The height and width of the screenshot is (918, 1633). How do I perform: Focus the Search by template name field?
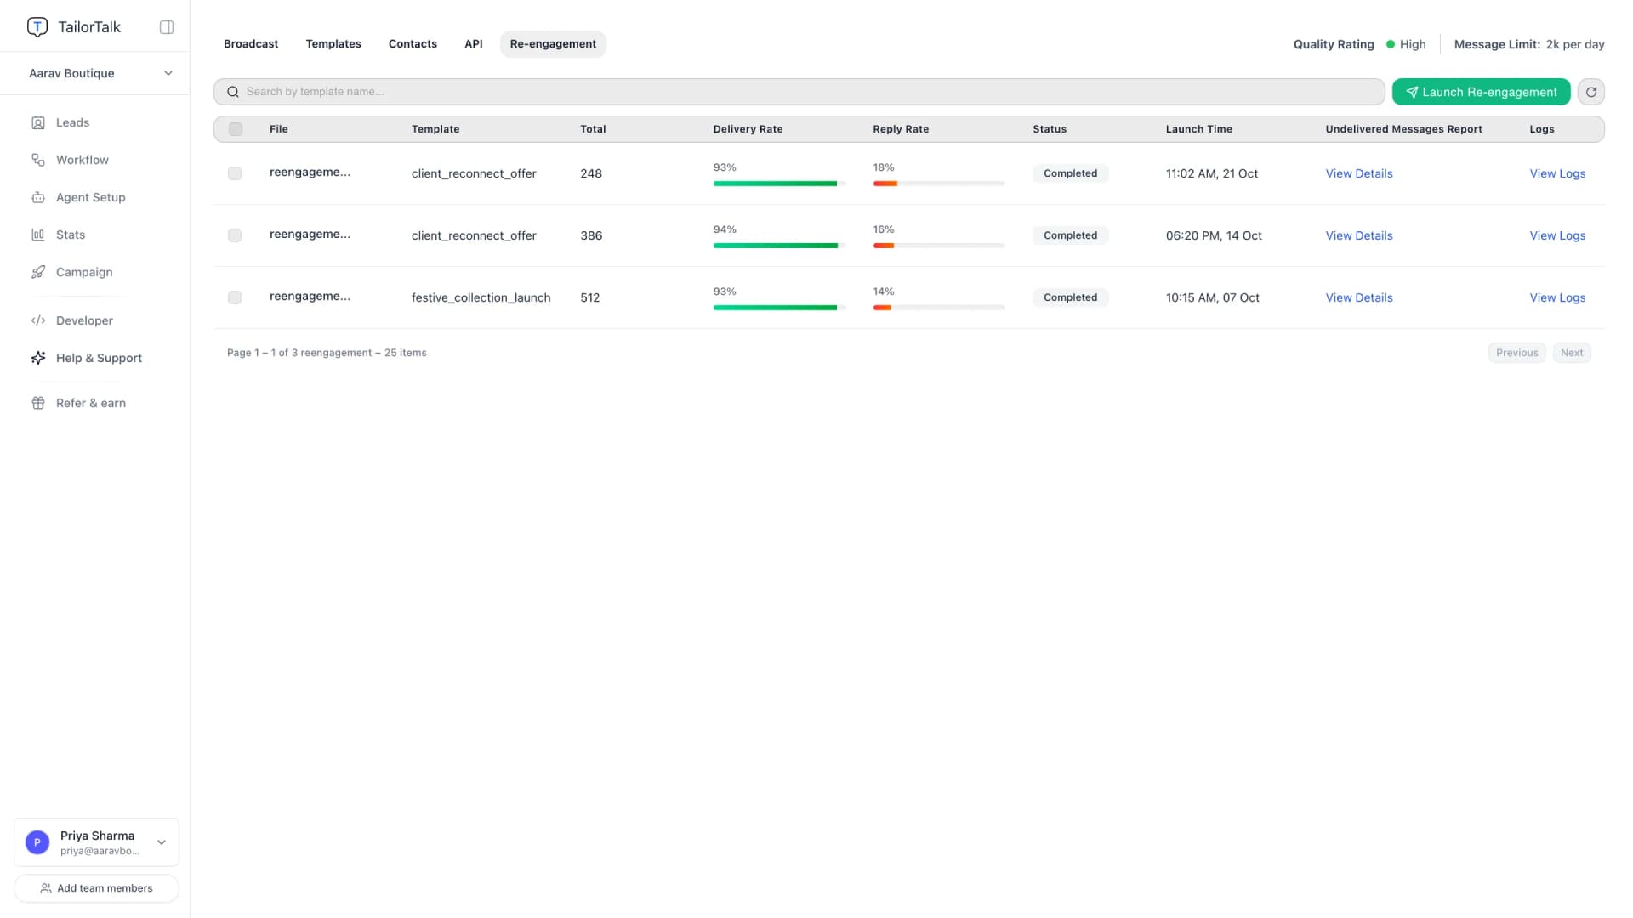[799, 92]
